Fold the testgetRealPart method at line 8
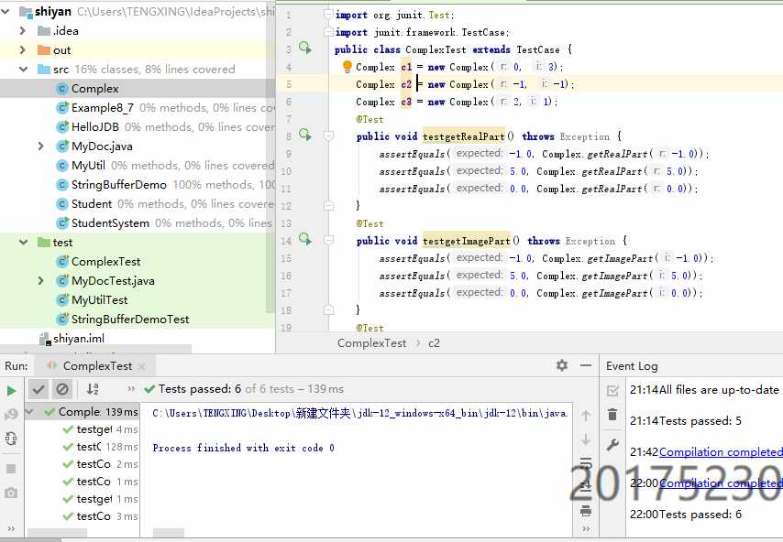Screen dimensions: 783x542 pos(328,135)
